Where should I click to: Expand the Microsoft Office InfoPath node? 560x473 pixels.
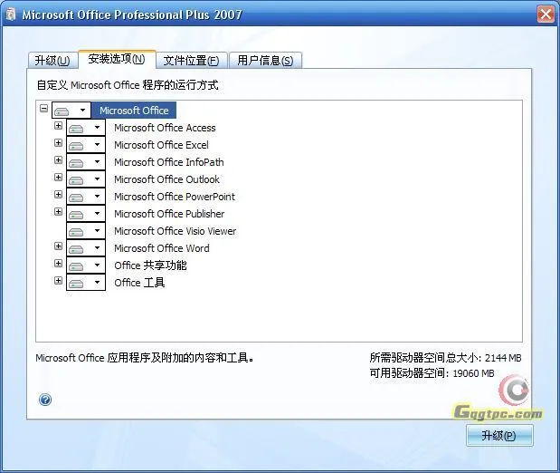[58, 160]
